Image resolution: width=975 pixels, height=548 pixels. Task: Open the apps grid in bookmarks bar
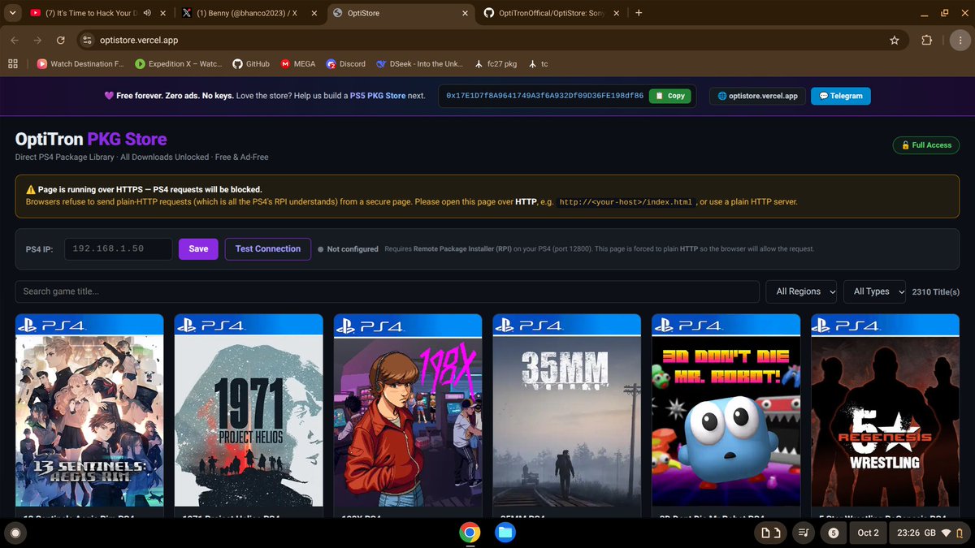click(13, 63)
